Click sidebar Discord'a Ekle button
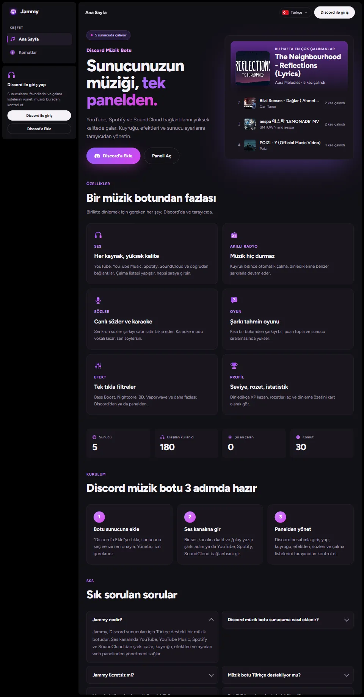The width and height of the screenshot is (364, 697). (39, 129)
